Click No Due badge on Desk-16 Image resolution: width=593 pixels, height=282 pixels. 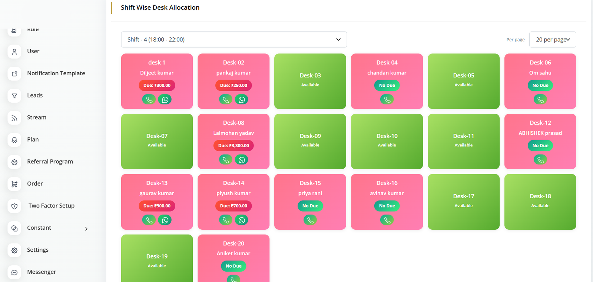(x=387, y=206)
